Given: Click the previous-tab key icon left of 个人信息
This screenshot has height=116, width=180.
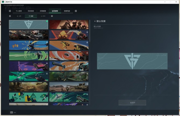Looking at the screenshot, I should [x=10, y=11].
